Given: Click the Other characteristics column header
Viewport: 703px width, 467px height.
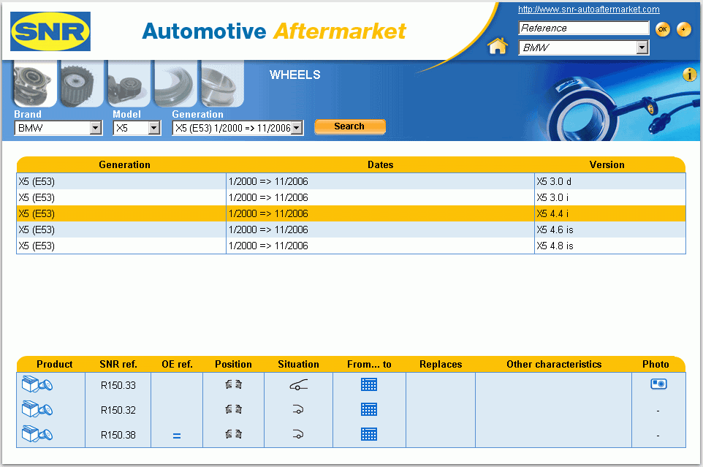Looking at the screenshot, I should click(554, 365).
